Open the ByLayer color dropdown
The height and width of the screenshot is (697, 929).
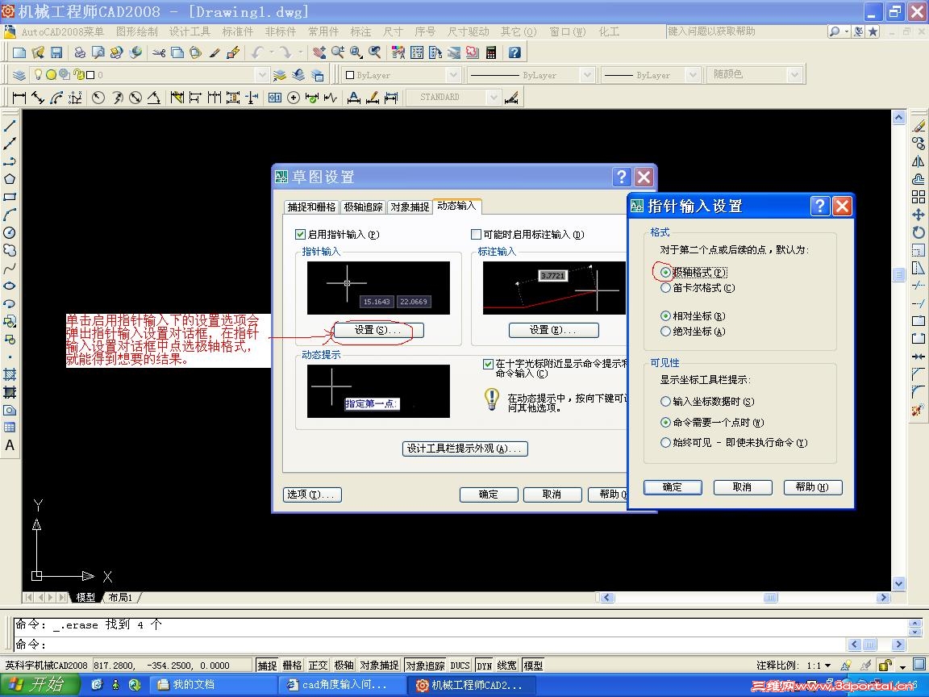453,75
